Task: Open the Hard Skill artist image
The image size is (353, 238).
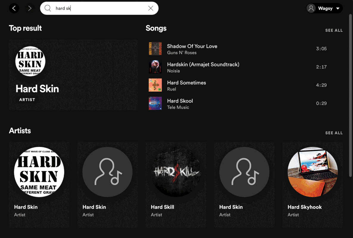Action: 176,172
